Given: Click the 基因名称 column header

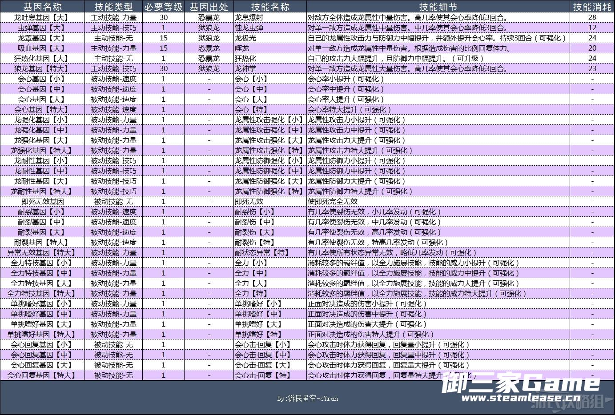Looking at the screenshot, I should pyautogui.click(x=42, y=7).
